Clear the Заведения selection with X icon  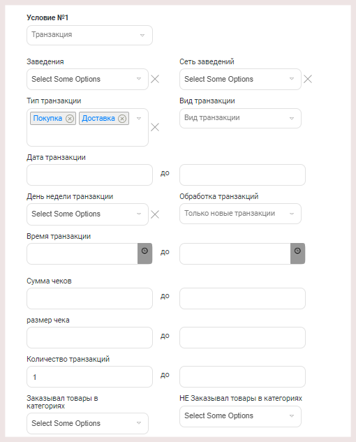(x=155, y=79)
